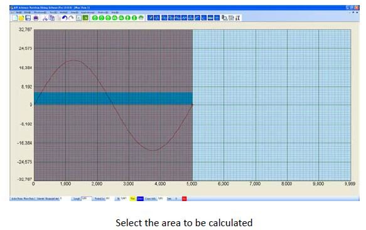Open a file with the yellow folder icon
Viewport: 366px width, 230px height.
pos(21,18)
